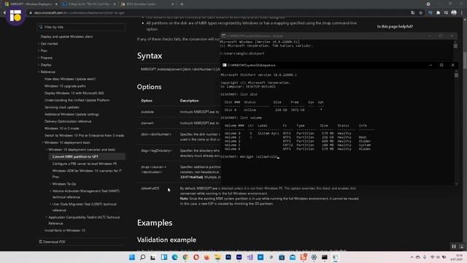Open taskbar Search icon
Screen dimensions: 467x263
point(143,257)
